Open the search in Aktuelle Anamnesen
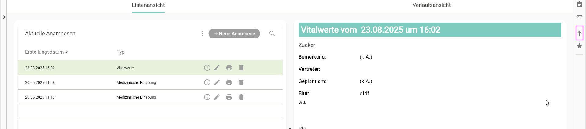Image resolution: width=586 pixels, height=129 pixels. (272, 34)
